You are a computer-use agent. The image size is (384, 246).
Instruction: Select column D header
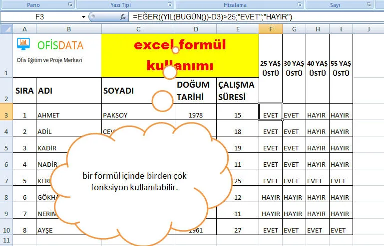tap(195, 29)
